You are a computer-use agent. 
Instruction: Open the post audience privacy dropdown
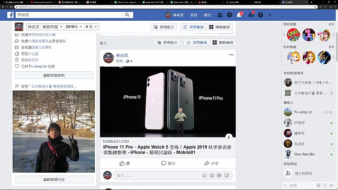129,61
